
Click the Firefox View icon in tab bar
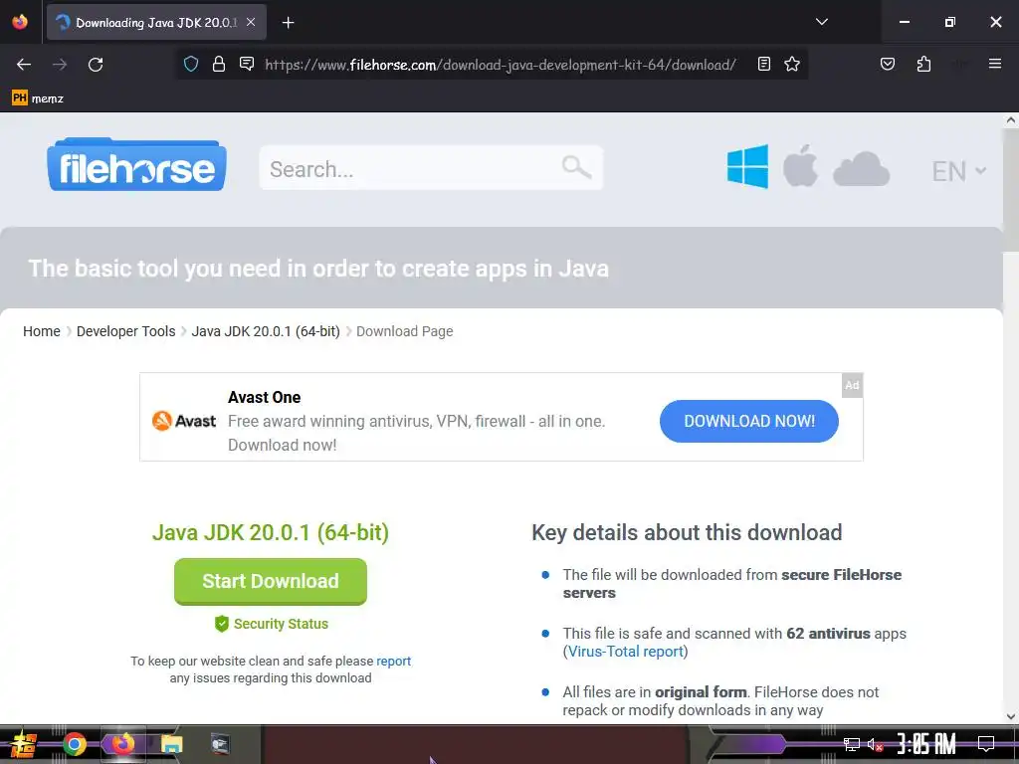tap(20, 22)
